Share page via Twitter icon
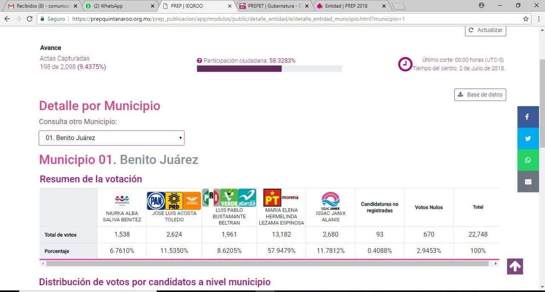 pyautogui.click(x=528, y=138)
